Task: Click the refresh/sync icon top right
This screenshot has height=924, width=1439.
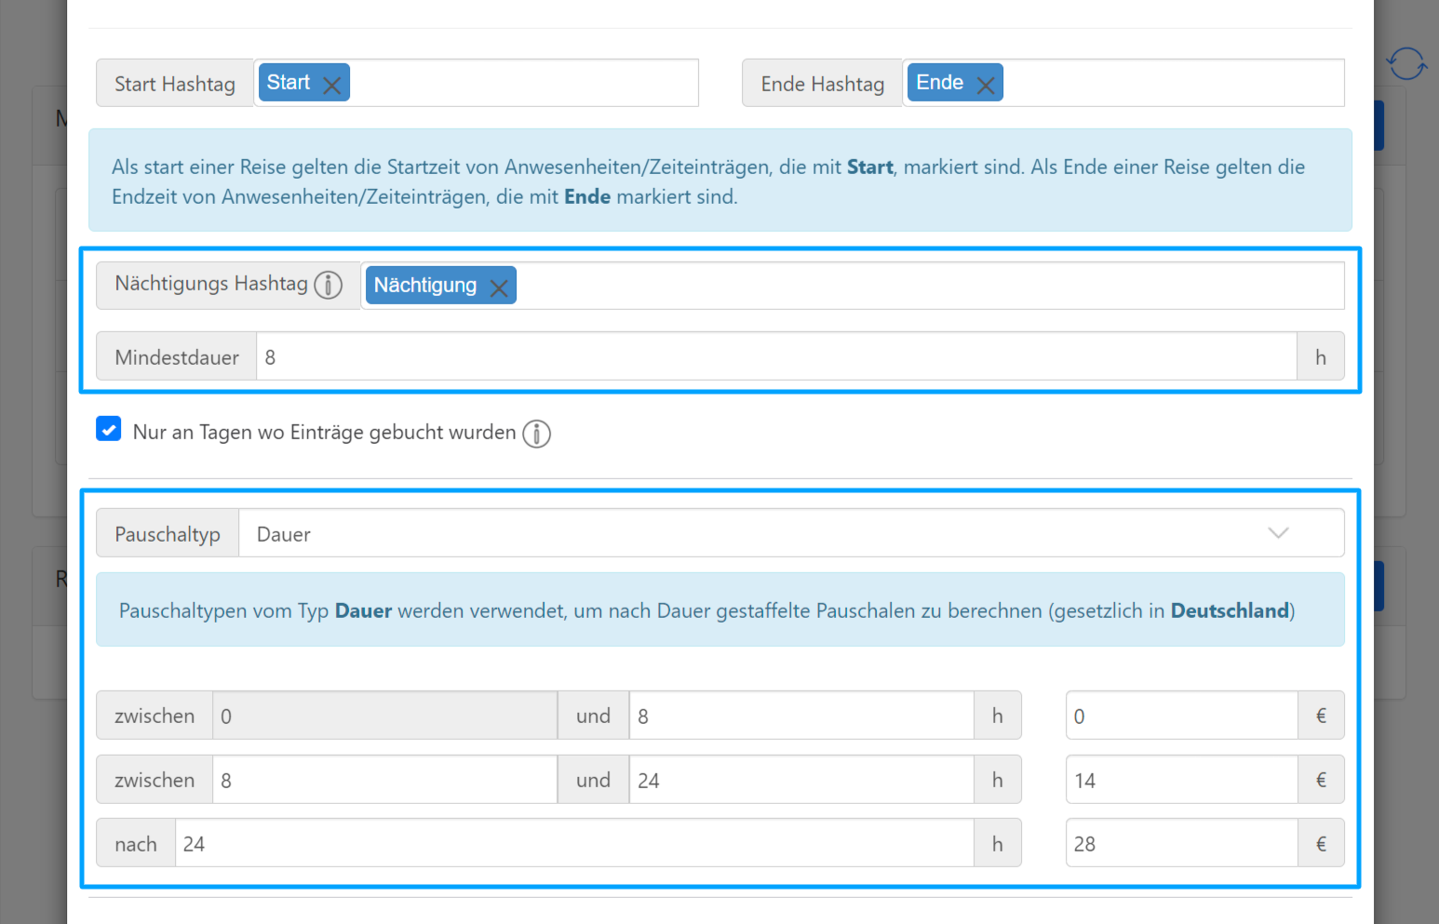Action: click(1406, 63)
